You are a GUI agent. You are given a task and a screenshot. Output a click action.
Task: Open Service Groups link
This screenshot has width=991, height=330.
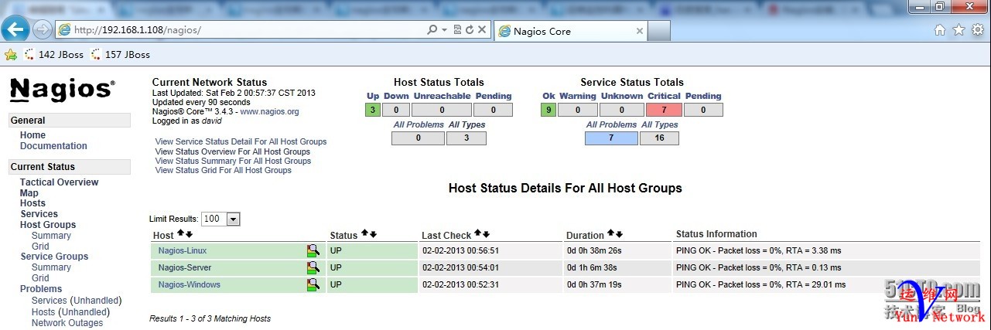(x=54, y=257)
